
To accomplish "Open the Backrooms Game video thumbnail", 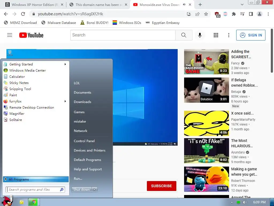I will [x=206, y=62].
